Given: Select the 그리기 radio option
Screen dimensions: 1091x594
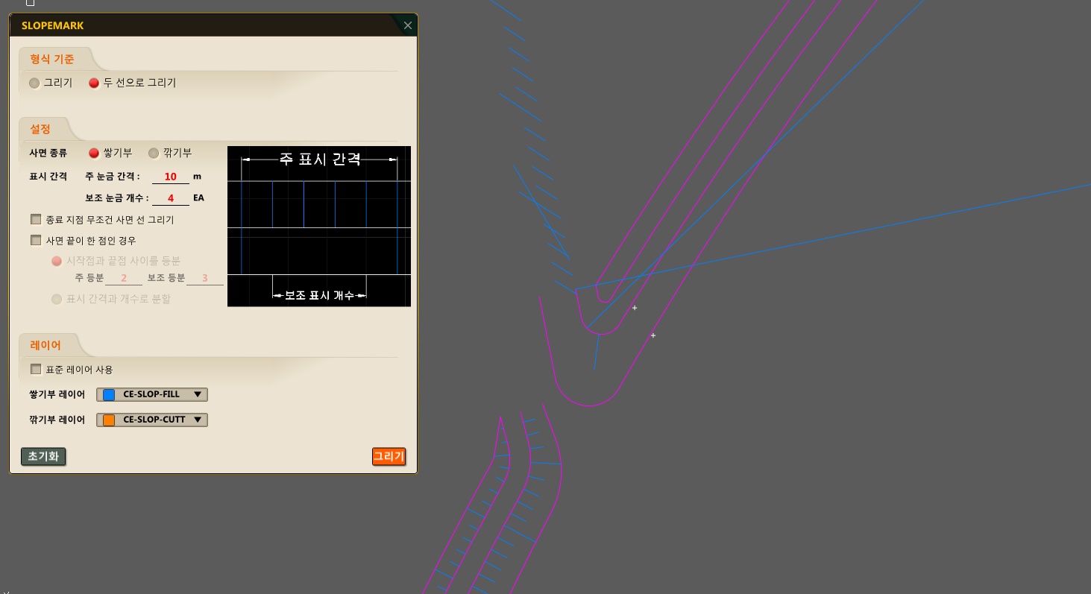Looking at the screenshot, I should (34, 83).
